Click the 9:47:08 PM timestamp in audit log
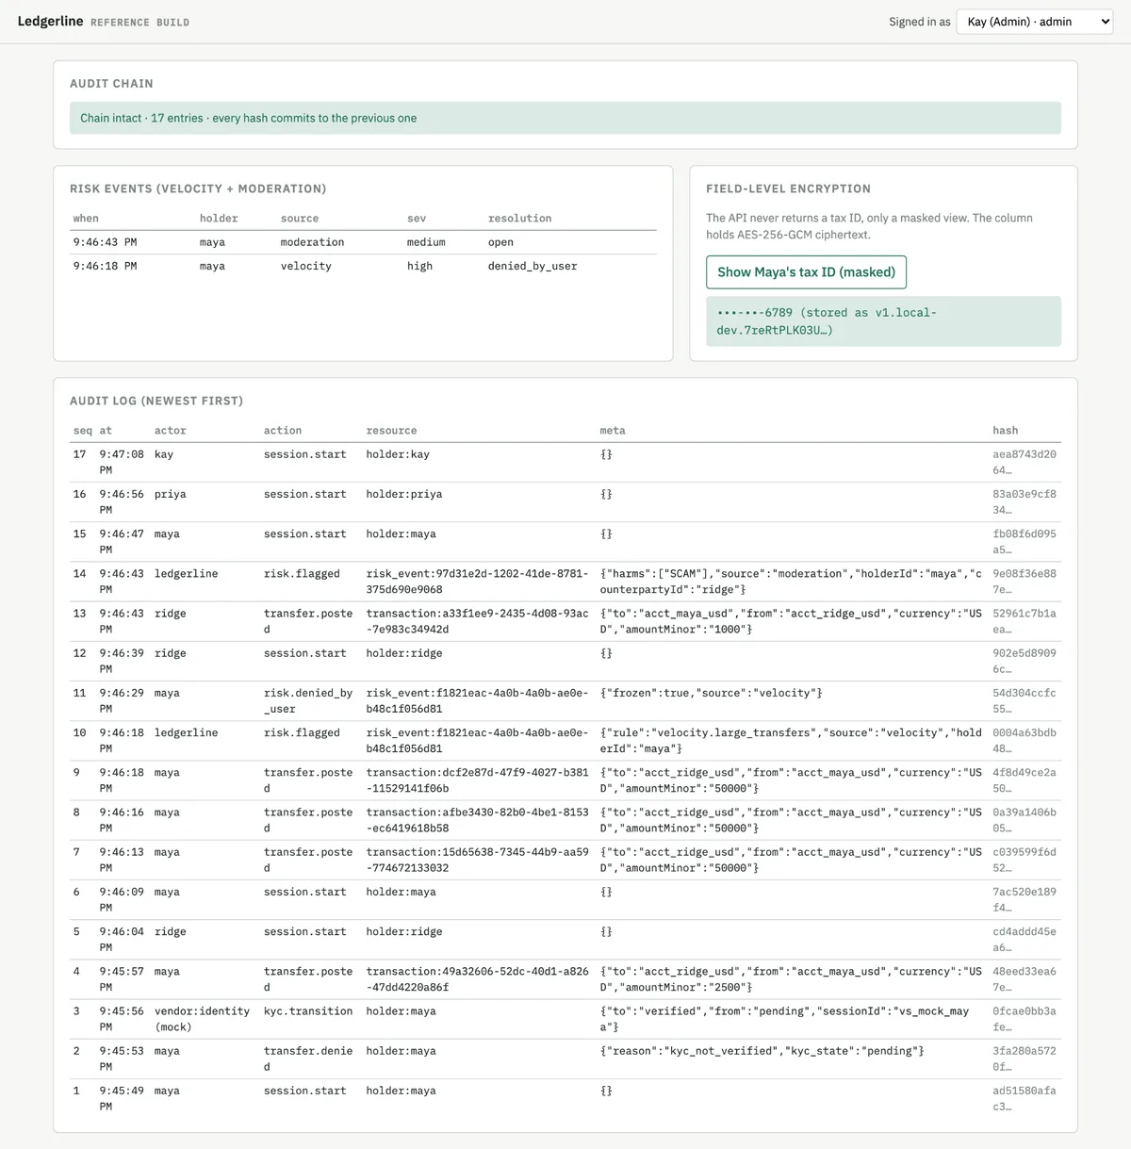This screenshot has height=1149, width=1131. pos(122,462)
